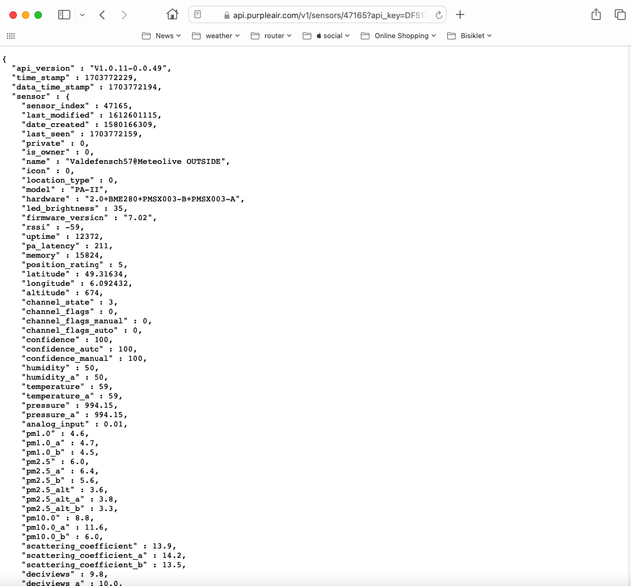Click the "api_version" line in the JSON

tap(91, 68)
